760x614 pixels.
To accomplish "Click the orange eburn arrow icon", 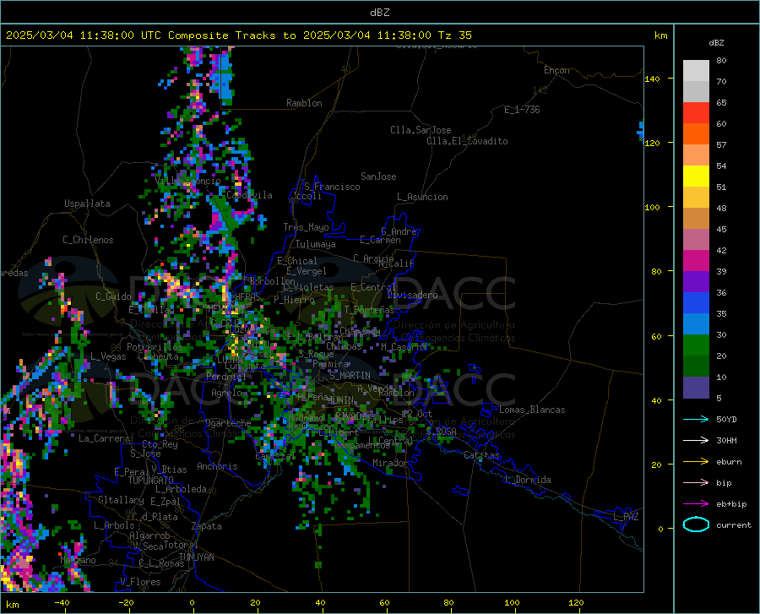I will 696,462.
